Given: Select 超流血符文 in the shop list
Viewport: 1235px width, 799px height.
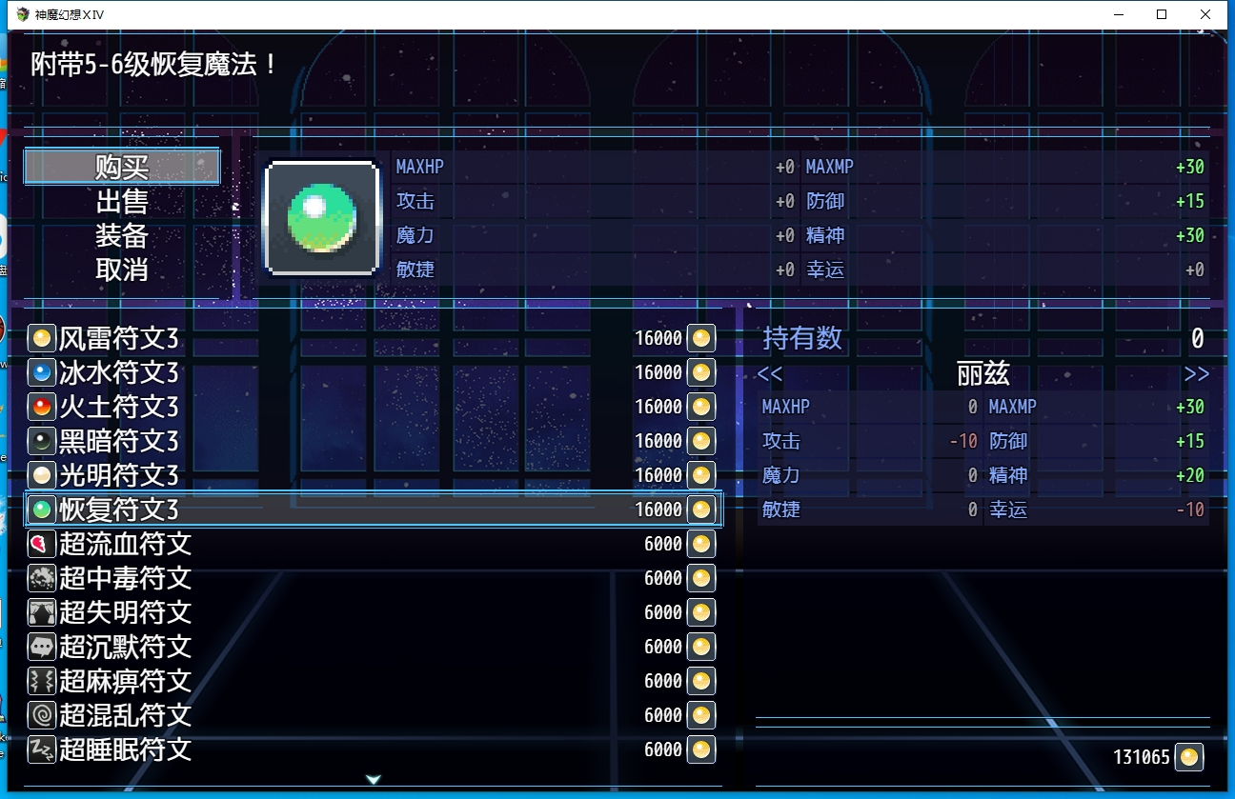Looking at the screenshot, I should 373,544.
